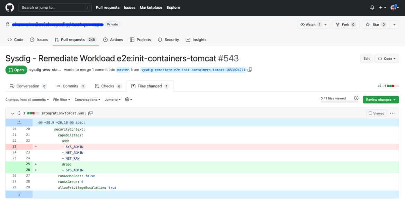Check the Viewed checkbox
The width and height of the screenshot is (405, 205).
tap(370, 113)
